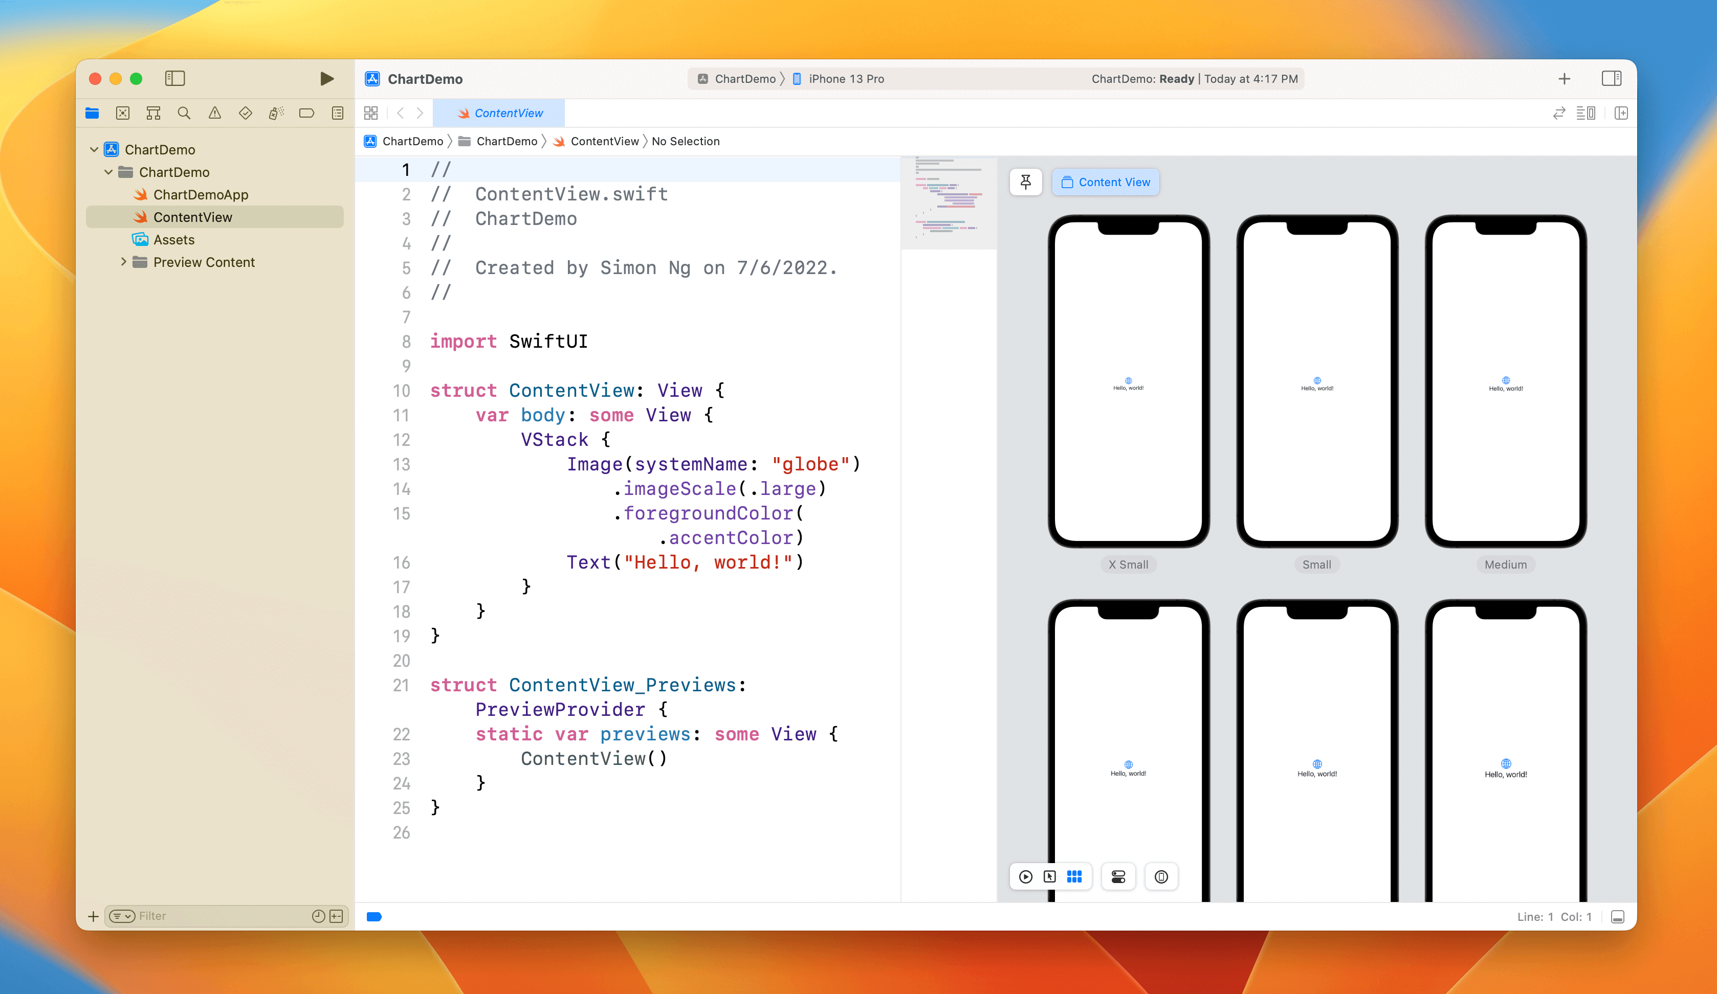Pin the preview with the pin toggle

(1025, 182)
